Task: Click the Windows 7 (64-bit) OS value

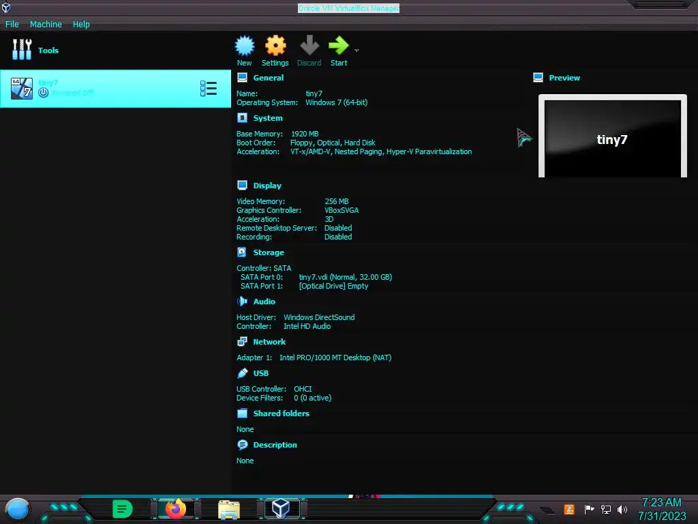Action: [336, 102]
